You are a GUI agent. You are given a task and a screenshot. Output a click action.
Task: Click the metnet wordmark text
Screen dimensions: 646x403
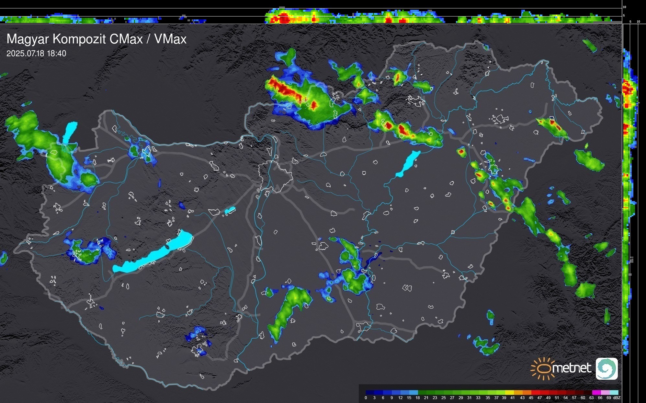[x=571, y=368]
